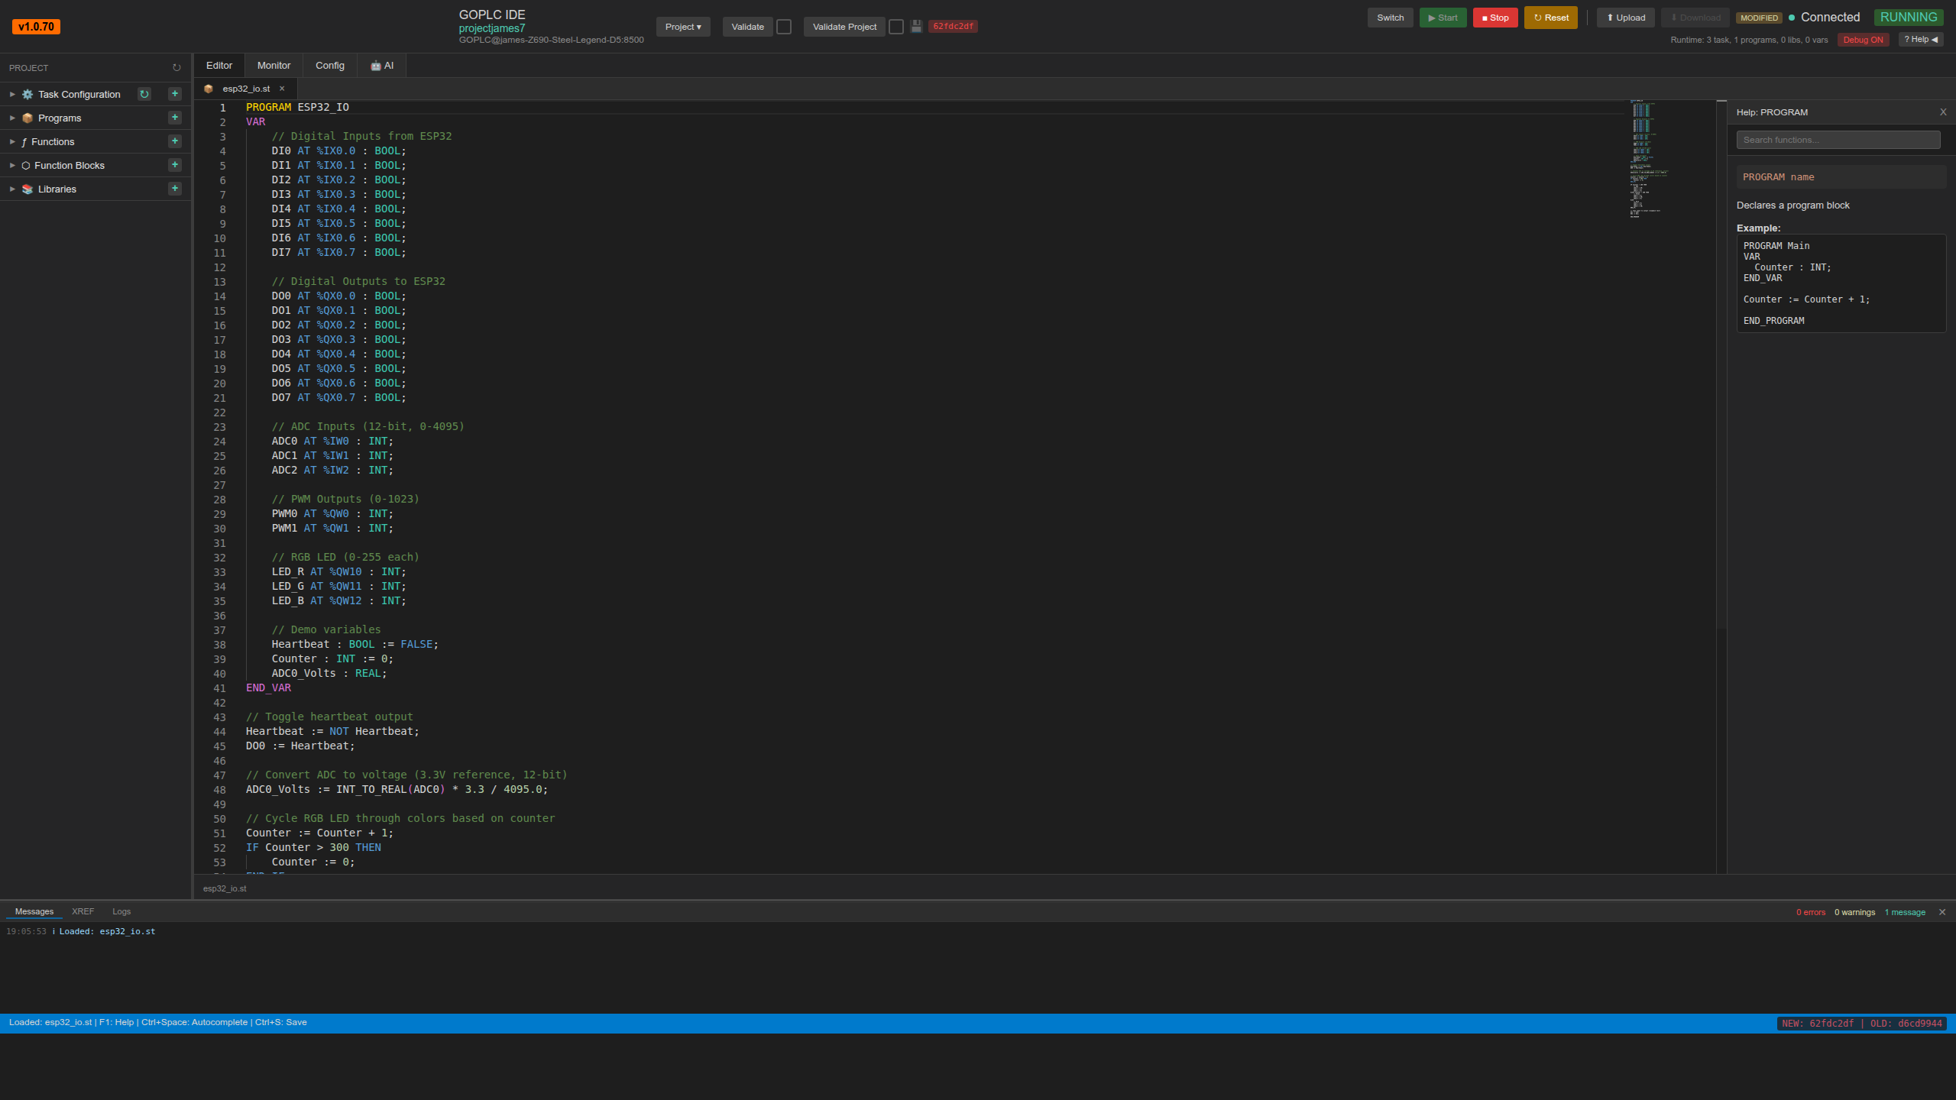Expand the Function Blocks tree node
This screenshot has width=1956, height=1100.
[12, 166]
